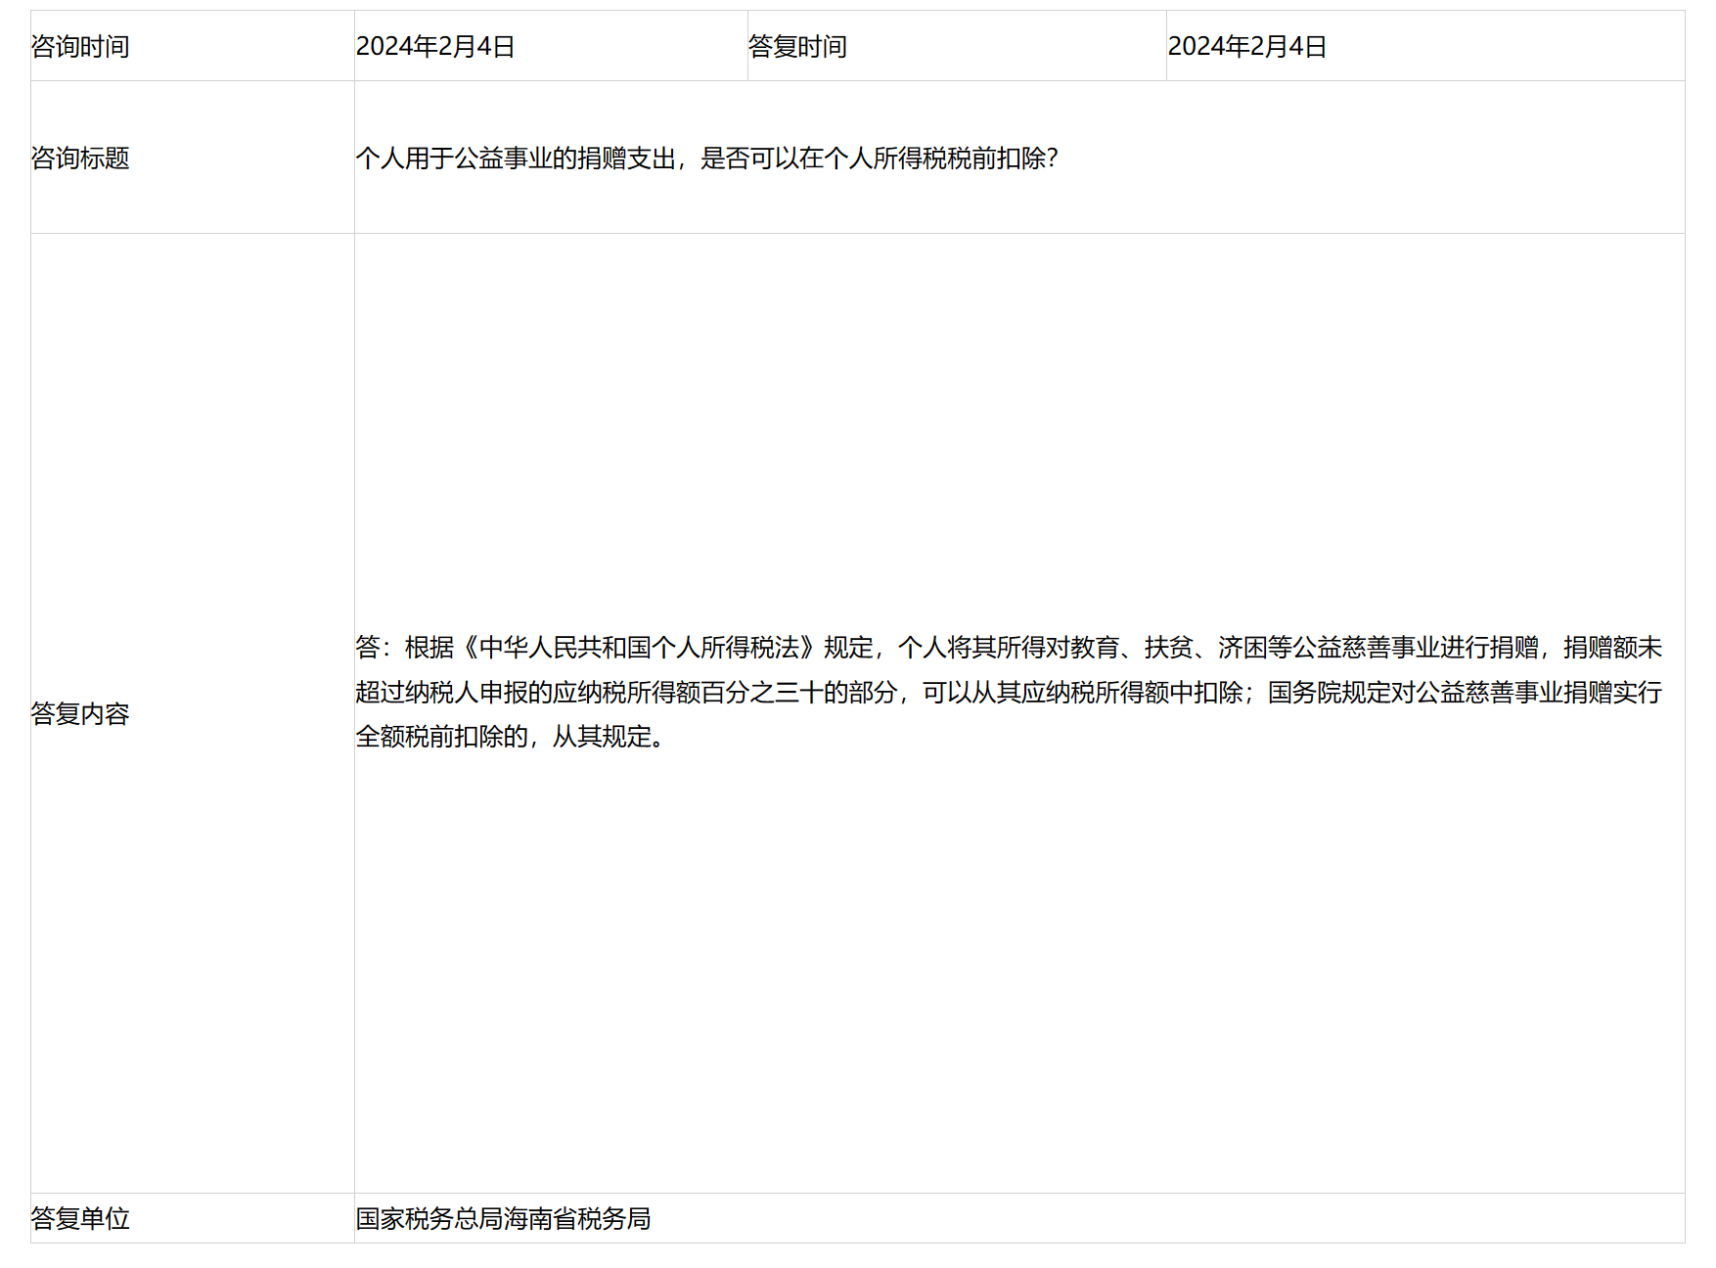Select the phrase 全额税前扣除 in answer

pyautogui.click(x=429, y=741)
